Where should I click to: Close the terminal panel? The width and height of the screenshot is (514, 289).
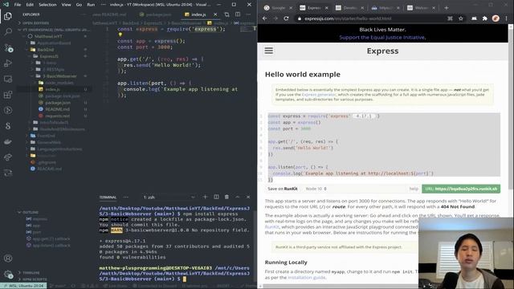point(248,197)
